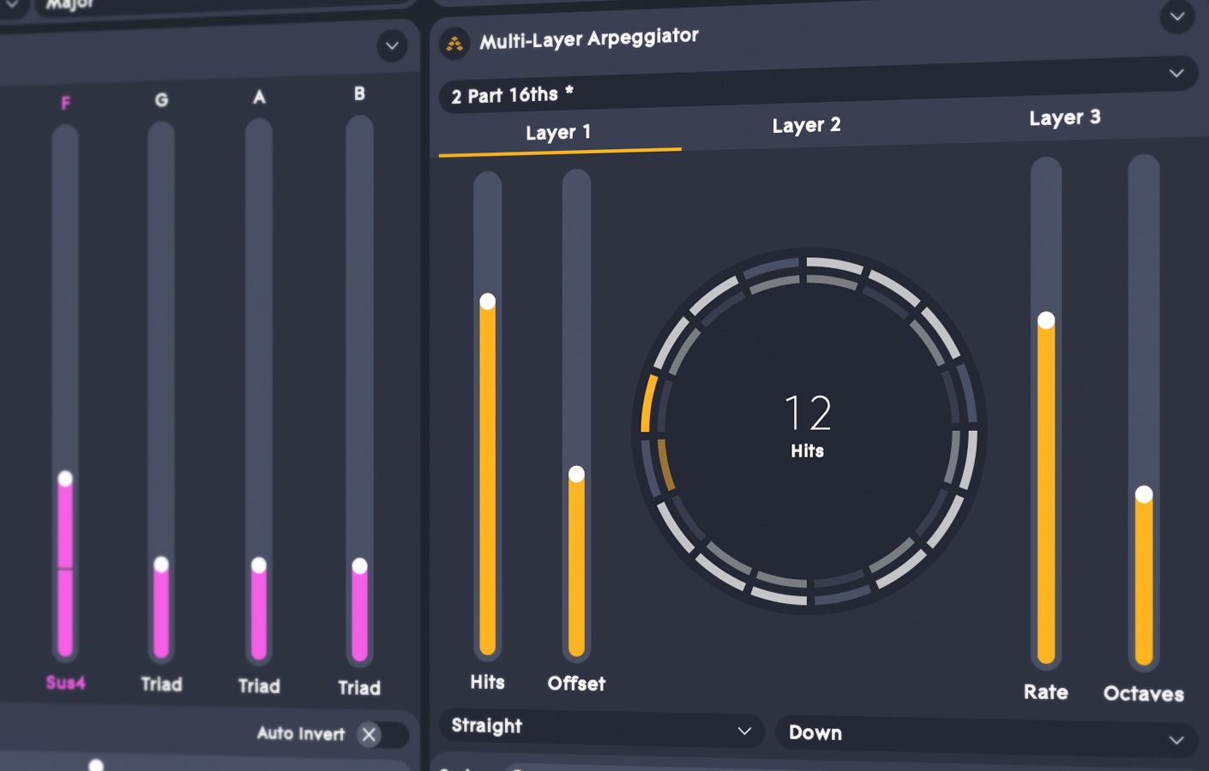The height and width of the screenshot is (771, 1209).
Task: Click the F chord slider handle
Action: coord(65,479)
